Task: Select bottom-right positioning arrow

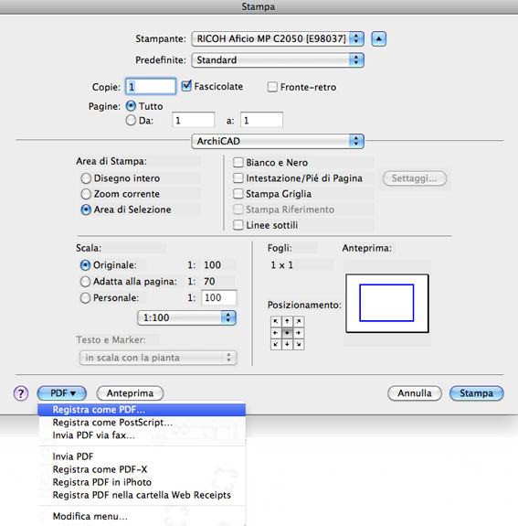Action: [x=299, y=344]
